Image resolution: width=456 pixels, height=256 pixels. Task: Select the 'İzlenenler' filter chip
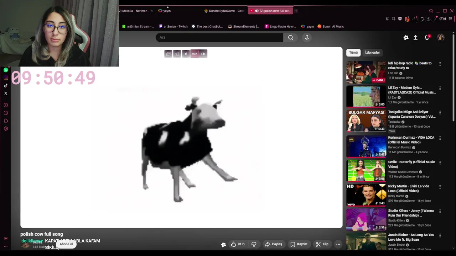pos(373,53)
